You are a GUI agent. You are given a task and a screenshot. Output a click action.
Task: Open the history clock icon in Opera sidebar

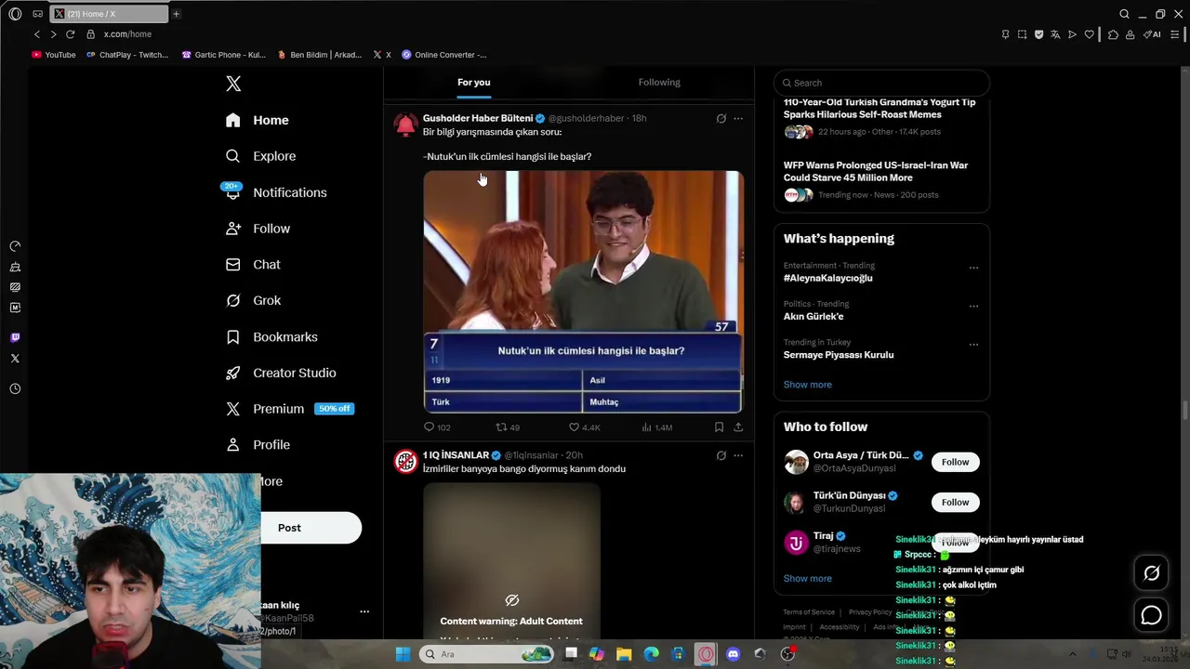tap(15, 389)
